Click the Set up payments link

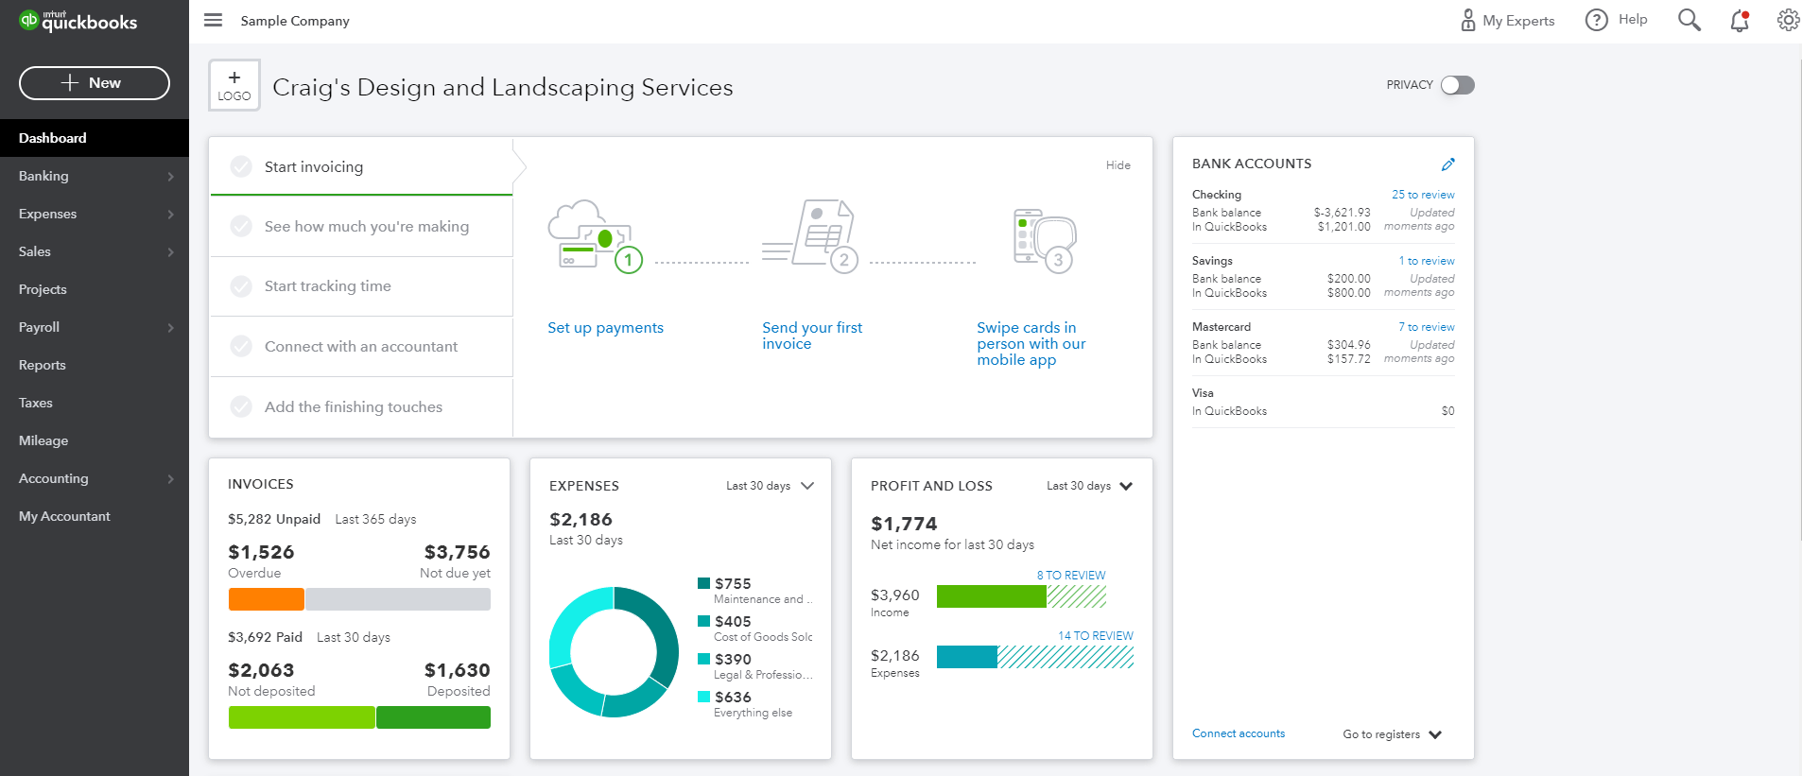[x=605, y=328]
